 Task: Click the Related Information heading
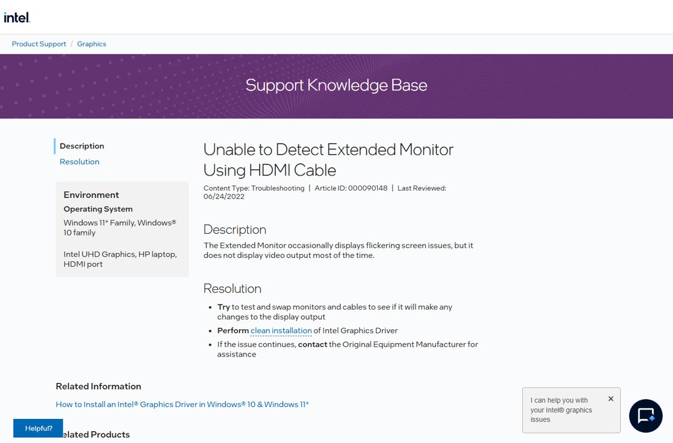pos(98,386)
